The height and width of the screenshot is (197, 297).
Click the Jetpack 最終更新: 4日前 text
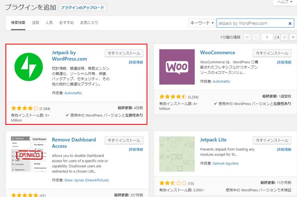coord(130,108)
